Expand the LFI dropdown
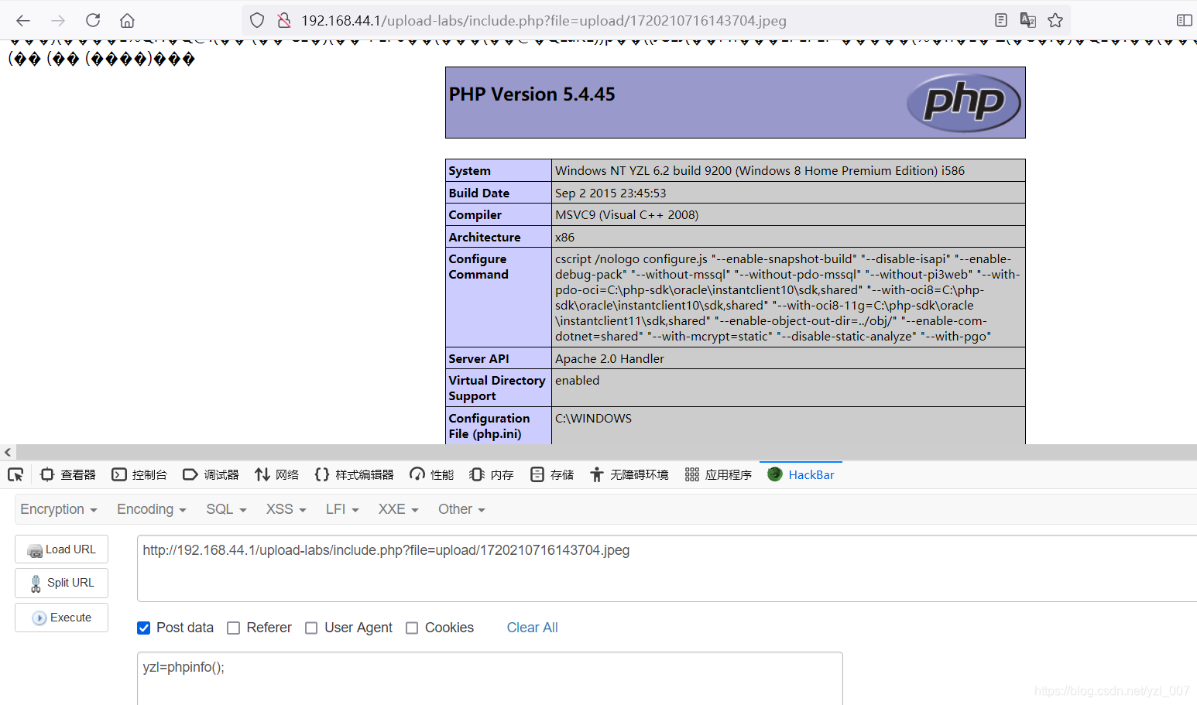Image resolution: width=1197 pixels, height=705 pixels. [342, 509]
